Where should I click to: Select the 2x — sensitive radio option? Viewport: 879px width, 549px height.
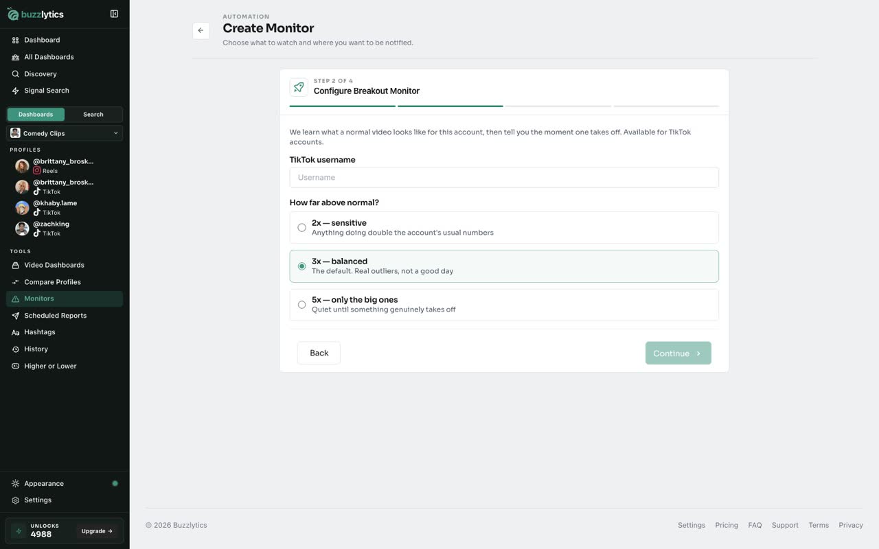pos(504,227)
